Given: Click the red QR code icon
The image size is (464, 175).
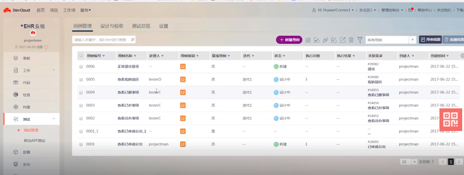Looking at the screenshot, I should tap(450, 120).
